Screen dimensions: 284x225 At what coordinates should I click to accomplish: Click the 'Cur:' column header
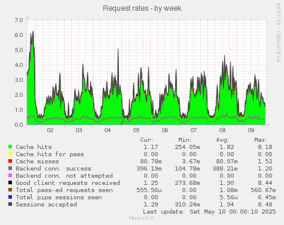point(146,140)
